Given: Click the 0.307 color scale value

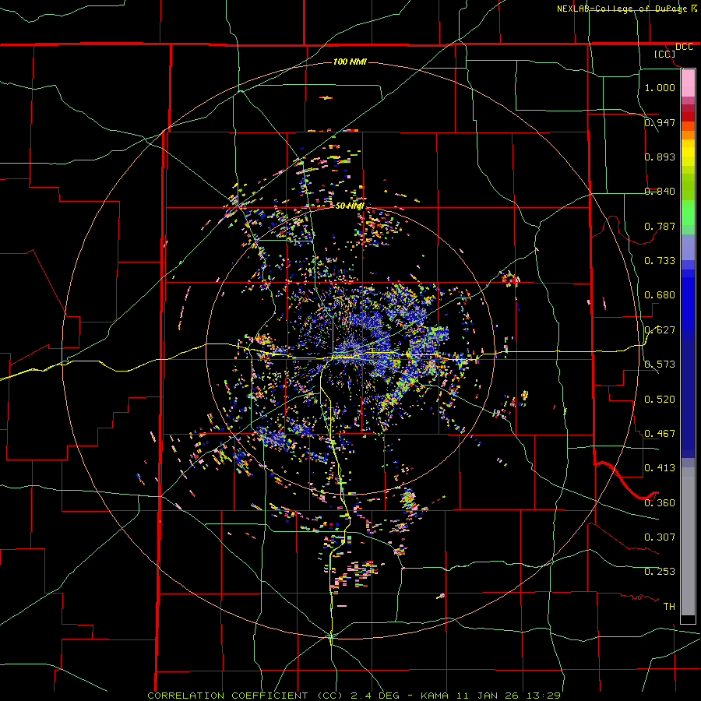Looking at the screenshot, I should click(660, 537).
